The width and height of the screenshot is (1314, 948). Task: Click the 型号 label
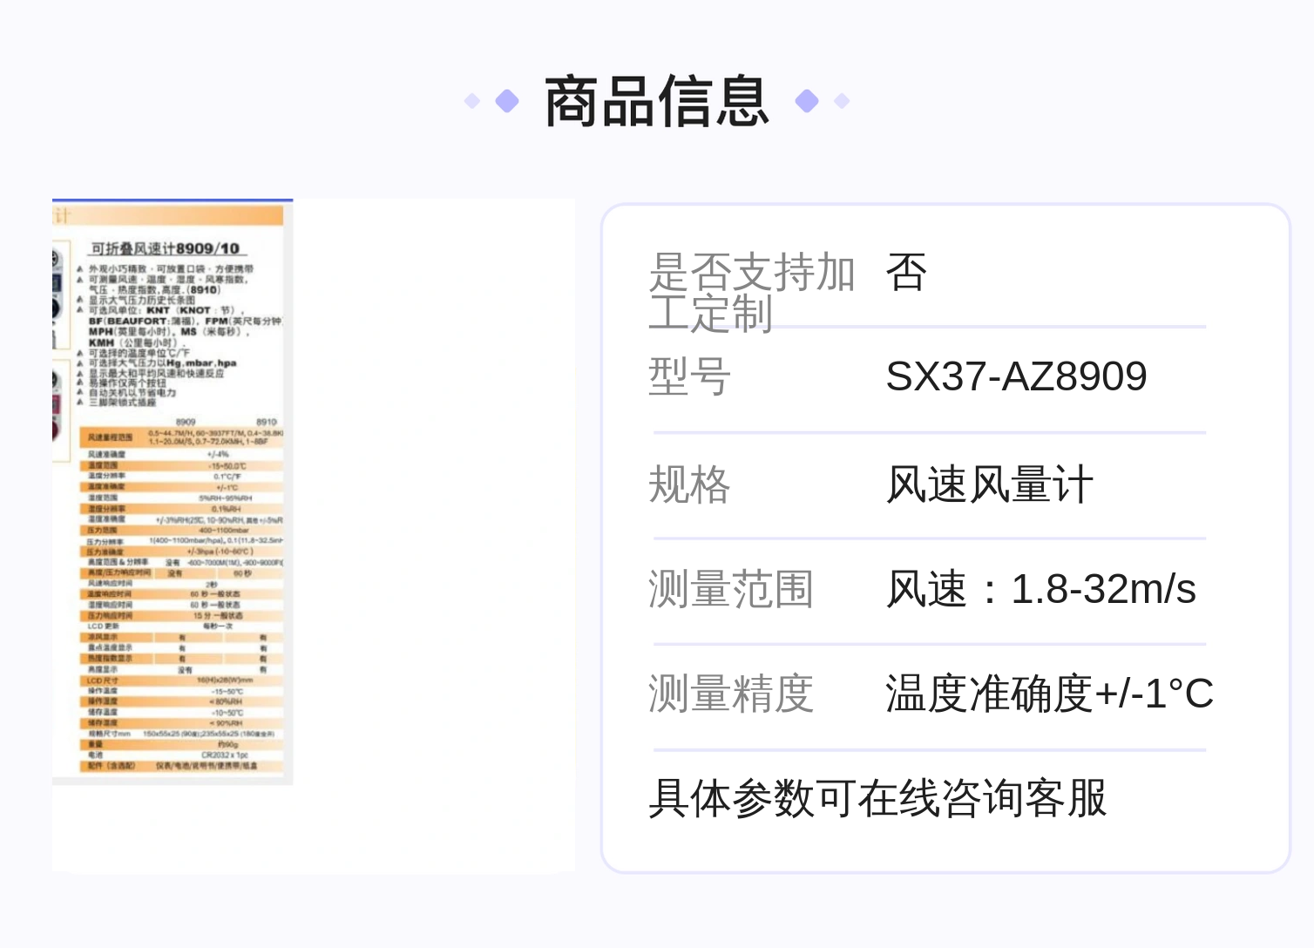689,376
